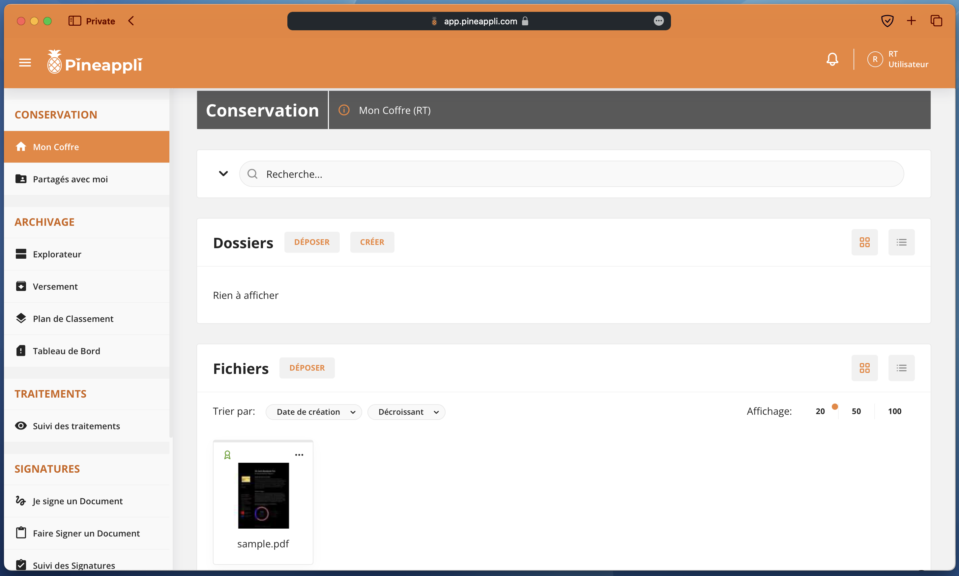This screenshot has height=576, width=959.
Task: Open the browser tab overview icon
Action: (x=936, y=21)
